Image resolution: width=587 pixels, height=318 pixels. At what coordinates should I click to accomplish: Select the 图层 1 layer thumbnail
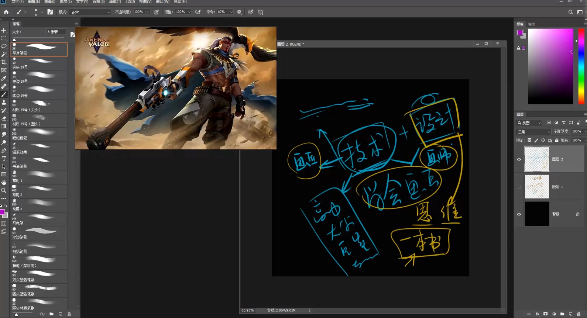point(537,187)
